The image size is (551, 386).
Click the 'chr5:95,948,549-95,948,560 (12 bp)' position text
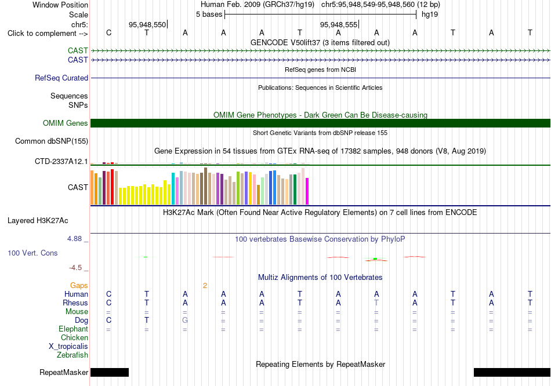[380, 5]
